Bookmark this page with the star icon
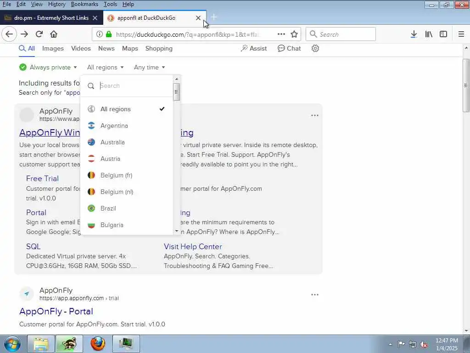The image size is (470, 353). click(x=294, y=34)
